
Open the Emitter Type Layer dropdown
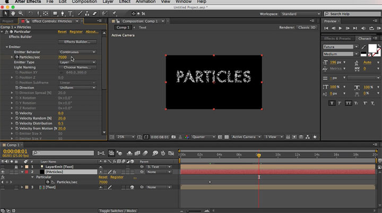[77, 62]
